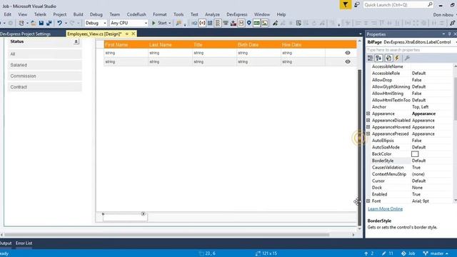Click the red chart toolbar icon

pos(233,23)
